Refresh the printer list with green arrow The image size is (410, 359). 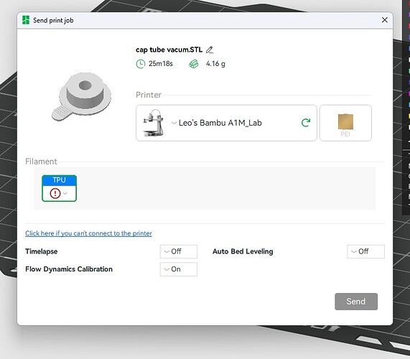pyautogui.click(x=306, y=123)
